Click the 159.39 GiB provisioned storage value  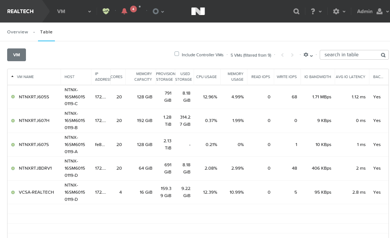point(166,192)
